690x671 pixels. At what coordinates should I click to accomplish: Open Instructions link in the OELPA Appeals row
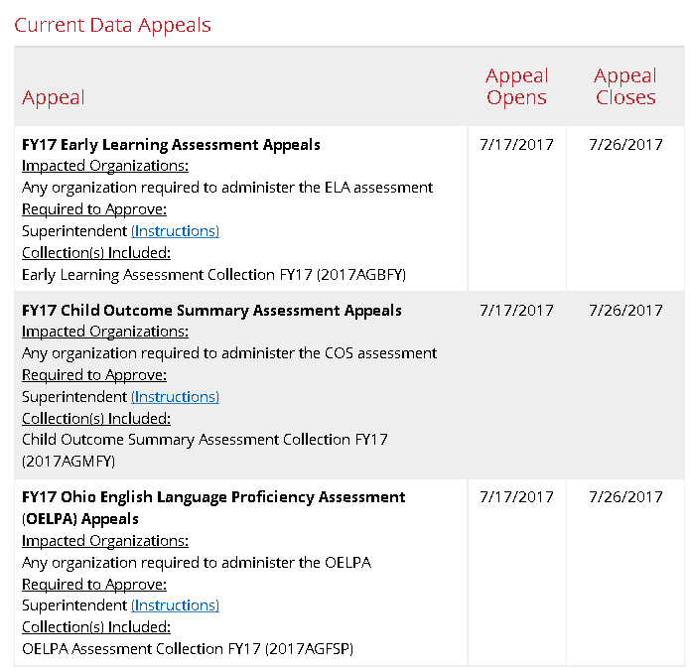coord(175,605)
